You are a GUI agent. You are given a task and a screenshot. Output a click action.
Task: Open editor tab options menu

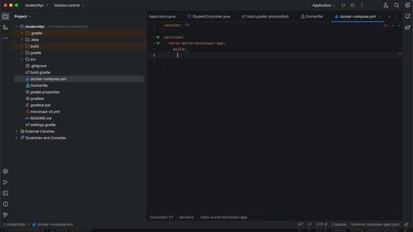click(x=396, y=16)
